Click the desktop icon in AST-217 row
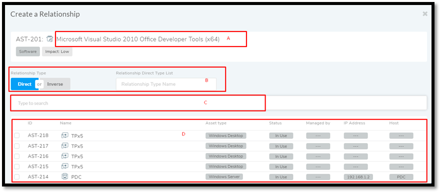 pos(64,145)
